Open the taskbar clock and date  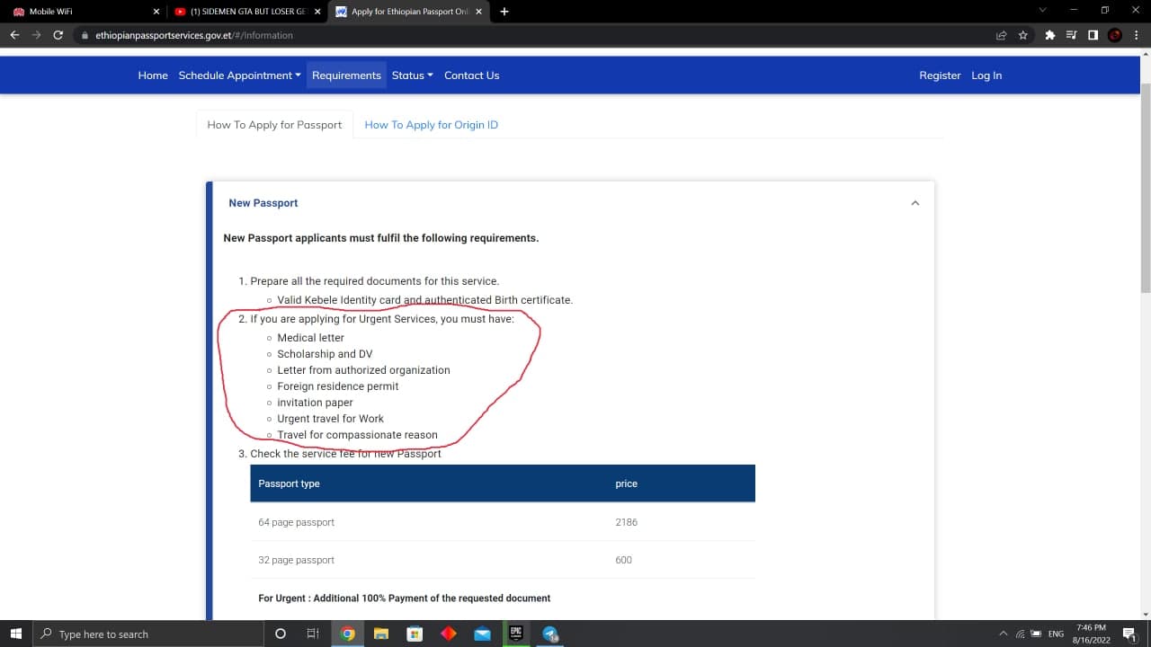(x=1091, y=634)
